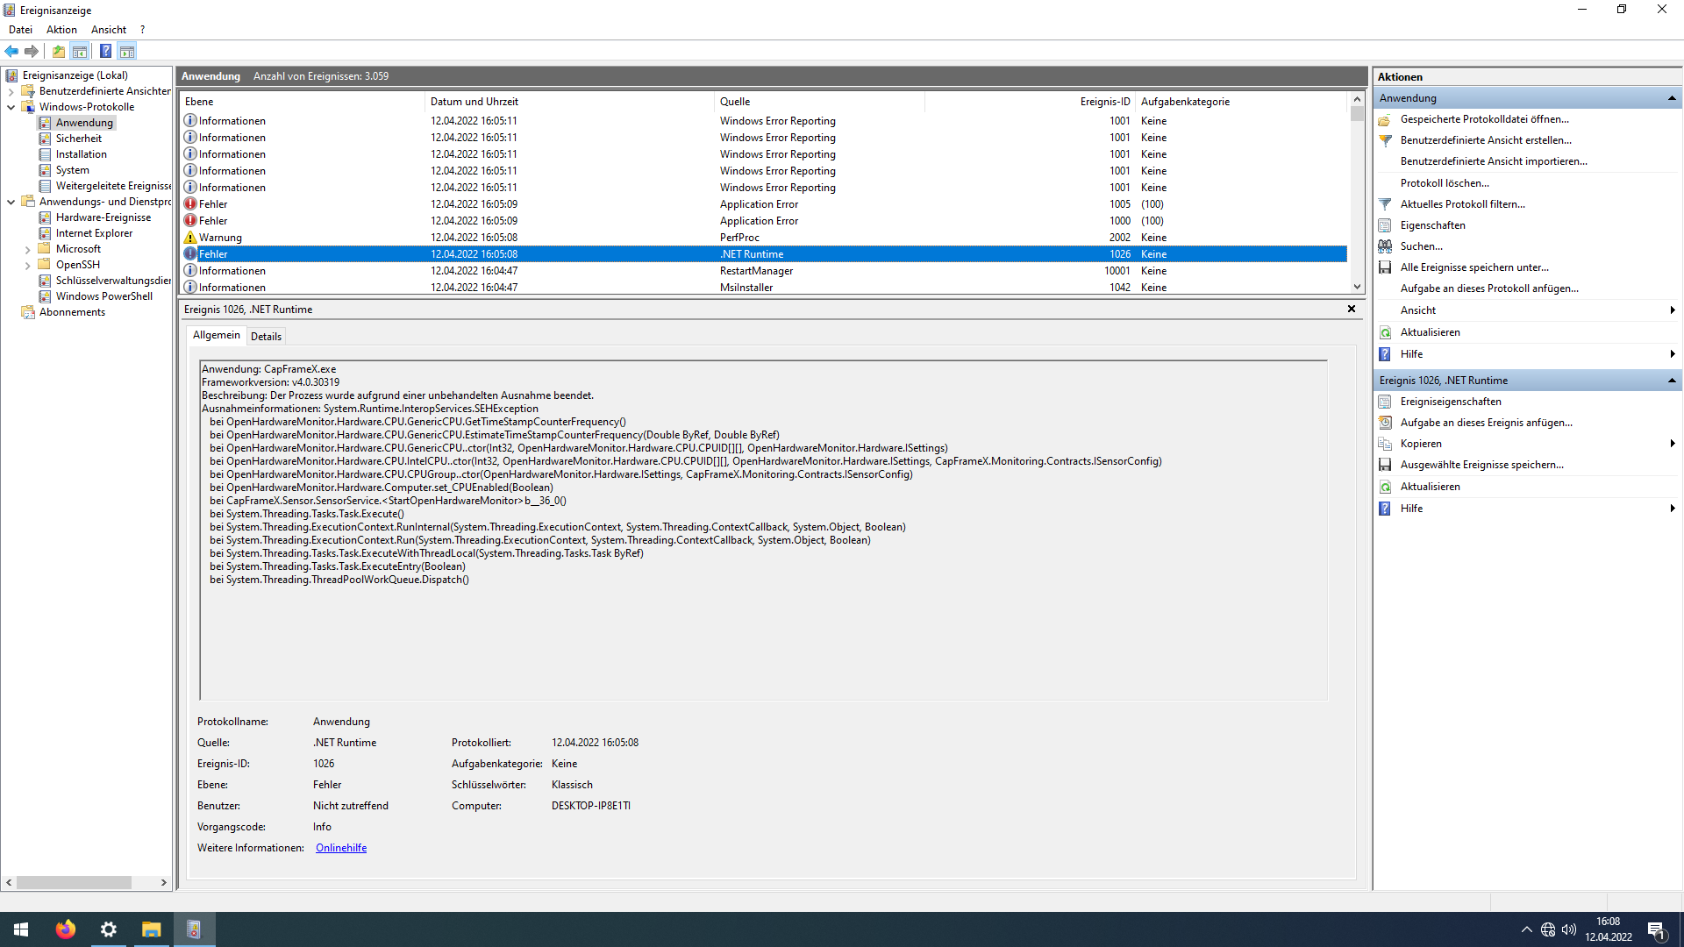1684x947 pixels.
Task: Click the Ereigniseigenschaften icon in actions
Action: coord(1385,402)
